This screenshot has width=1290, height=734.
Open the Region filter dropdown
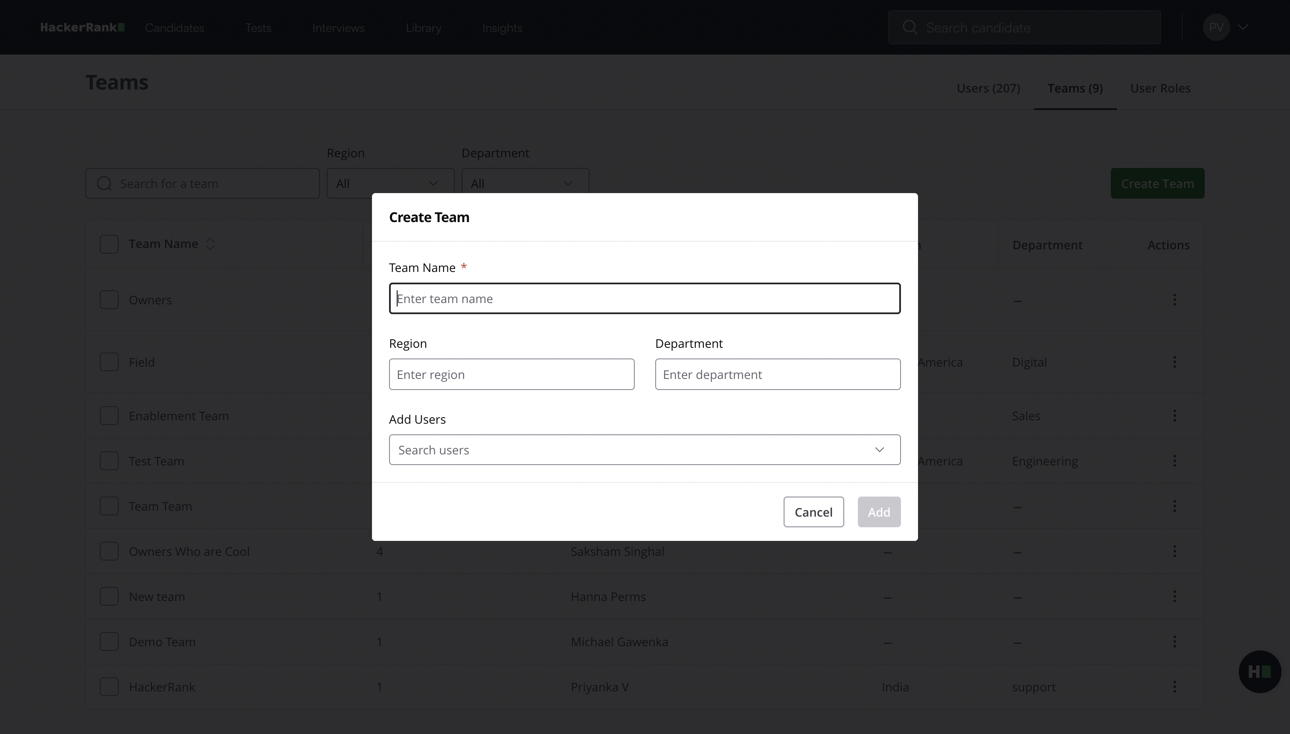click(x=390, y=183)
